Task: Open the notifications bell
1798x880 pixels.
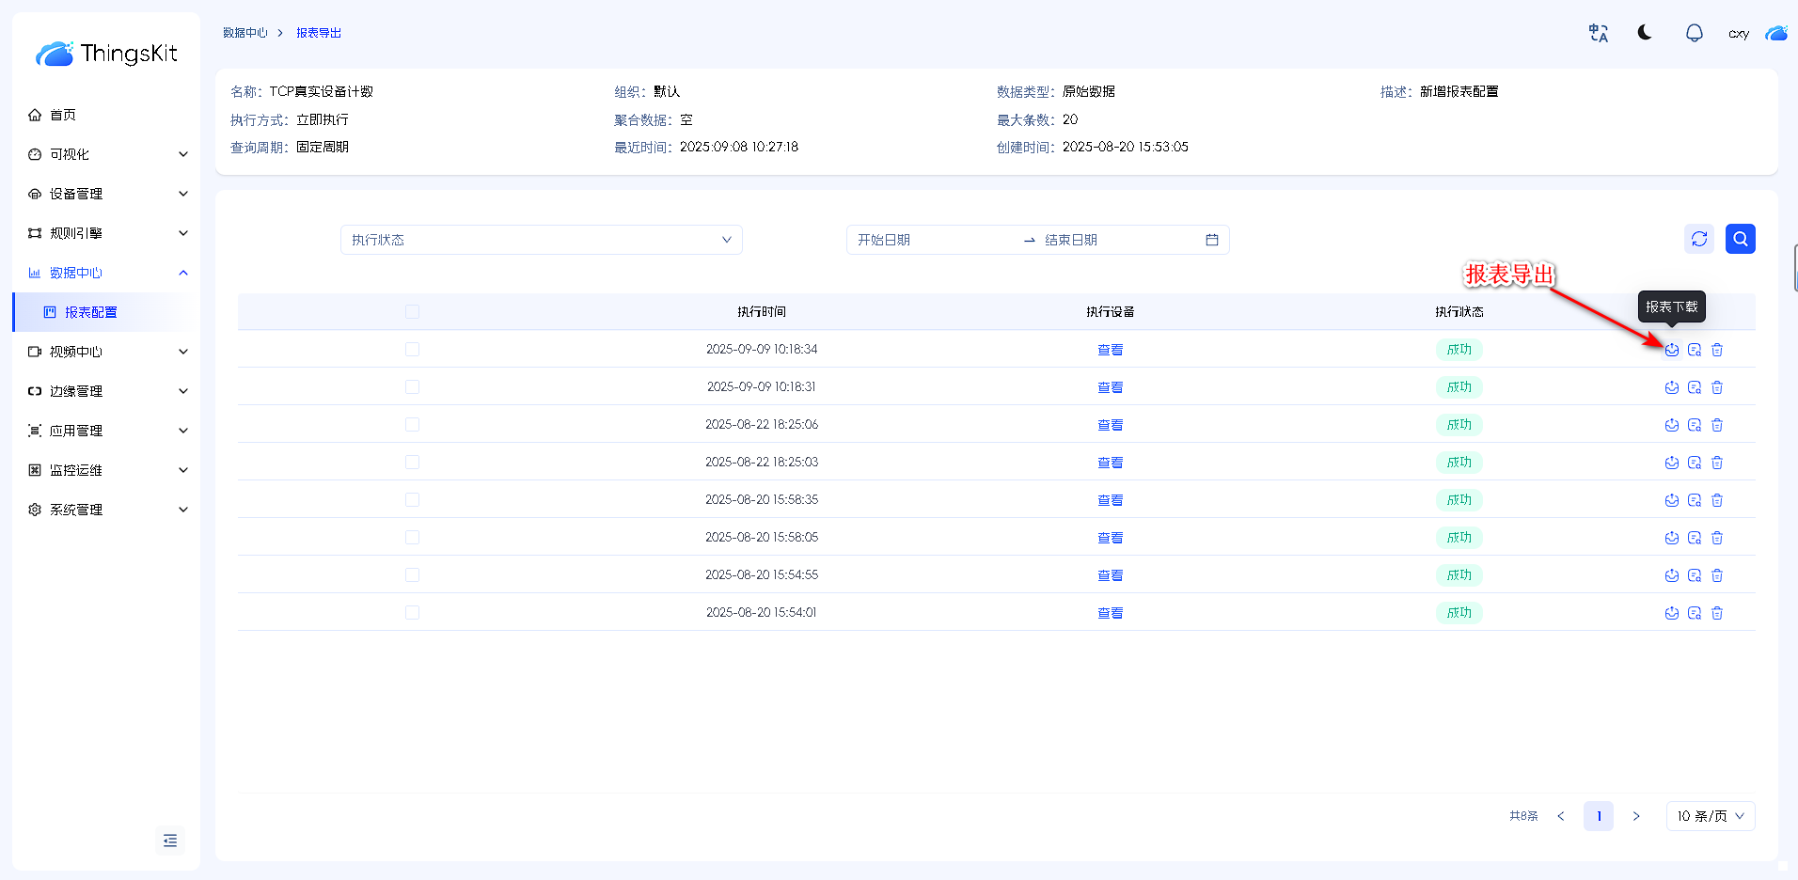Action: [x=1694, y=33]
